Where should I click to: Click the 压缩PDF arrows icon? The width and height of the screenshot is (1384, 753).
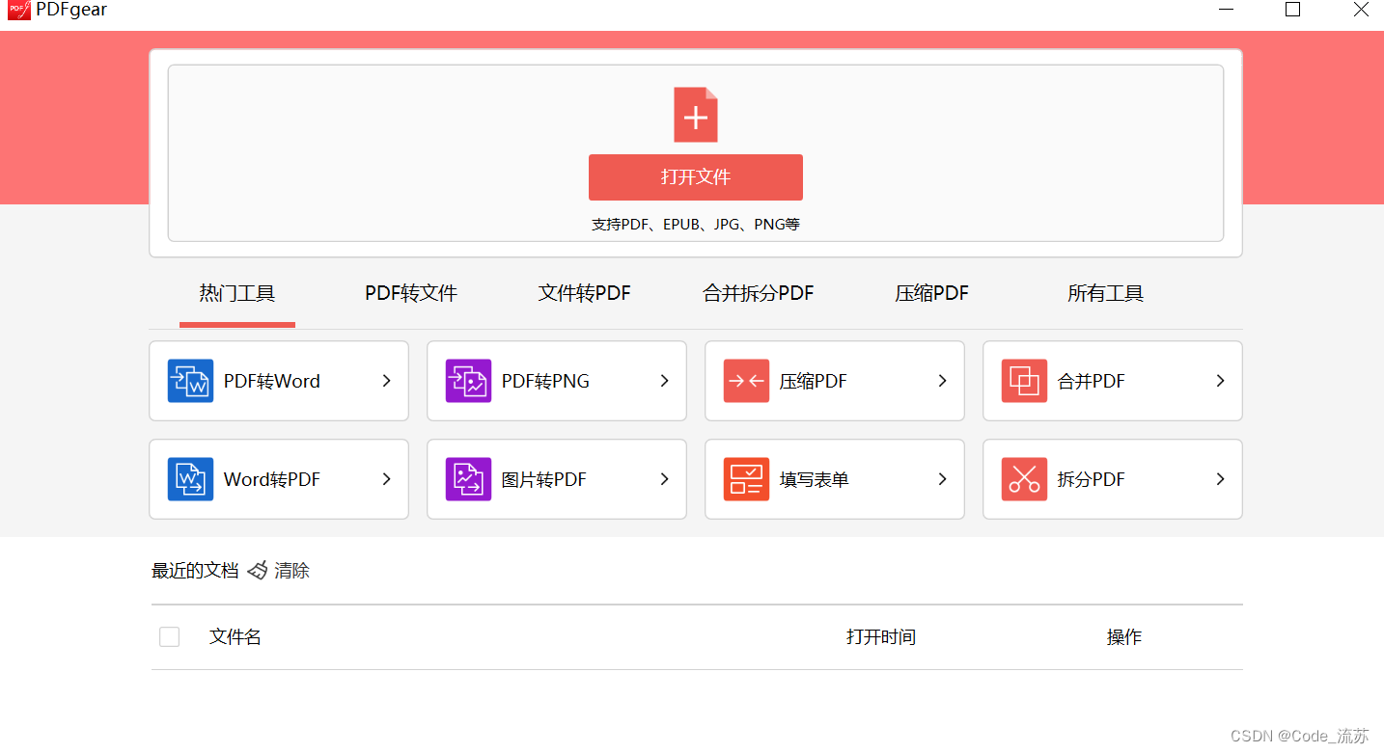(x=746, y=381)
